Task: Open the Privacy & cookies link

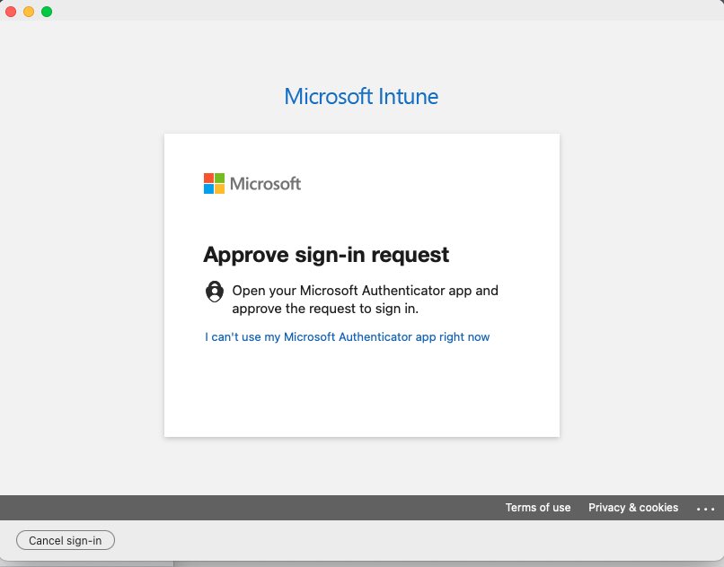Action: (x=633, y=508)
